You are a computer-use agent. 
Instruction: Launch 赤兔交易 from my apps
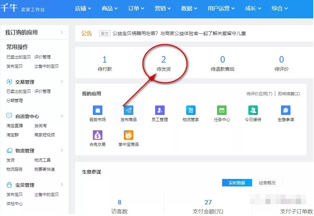[98, 134]
